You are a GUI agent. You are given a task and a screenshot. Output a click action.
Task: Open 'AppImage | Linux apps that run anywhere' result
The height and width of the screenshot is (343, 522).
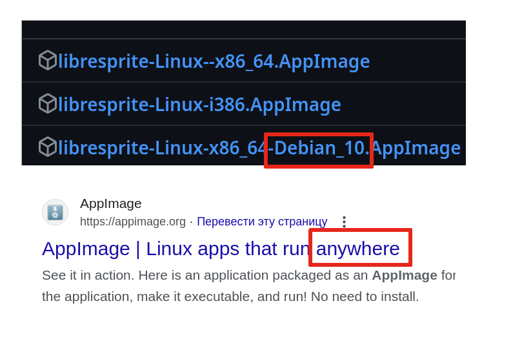pyautogui.click(x=221, y=249)
